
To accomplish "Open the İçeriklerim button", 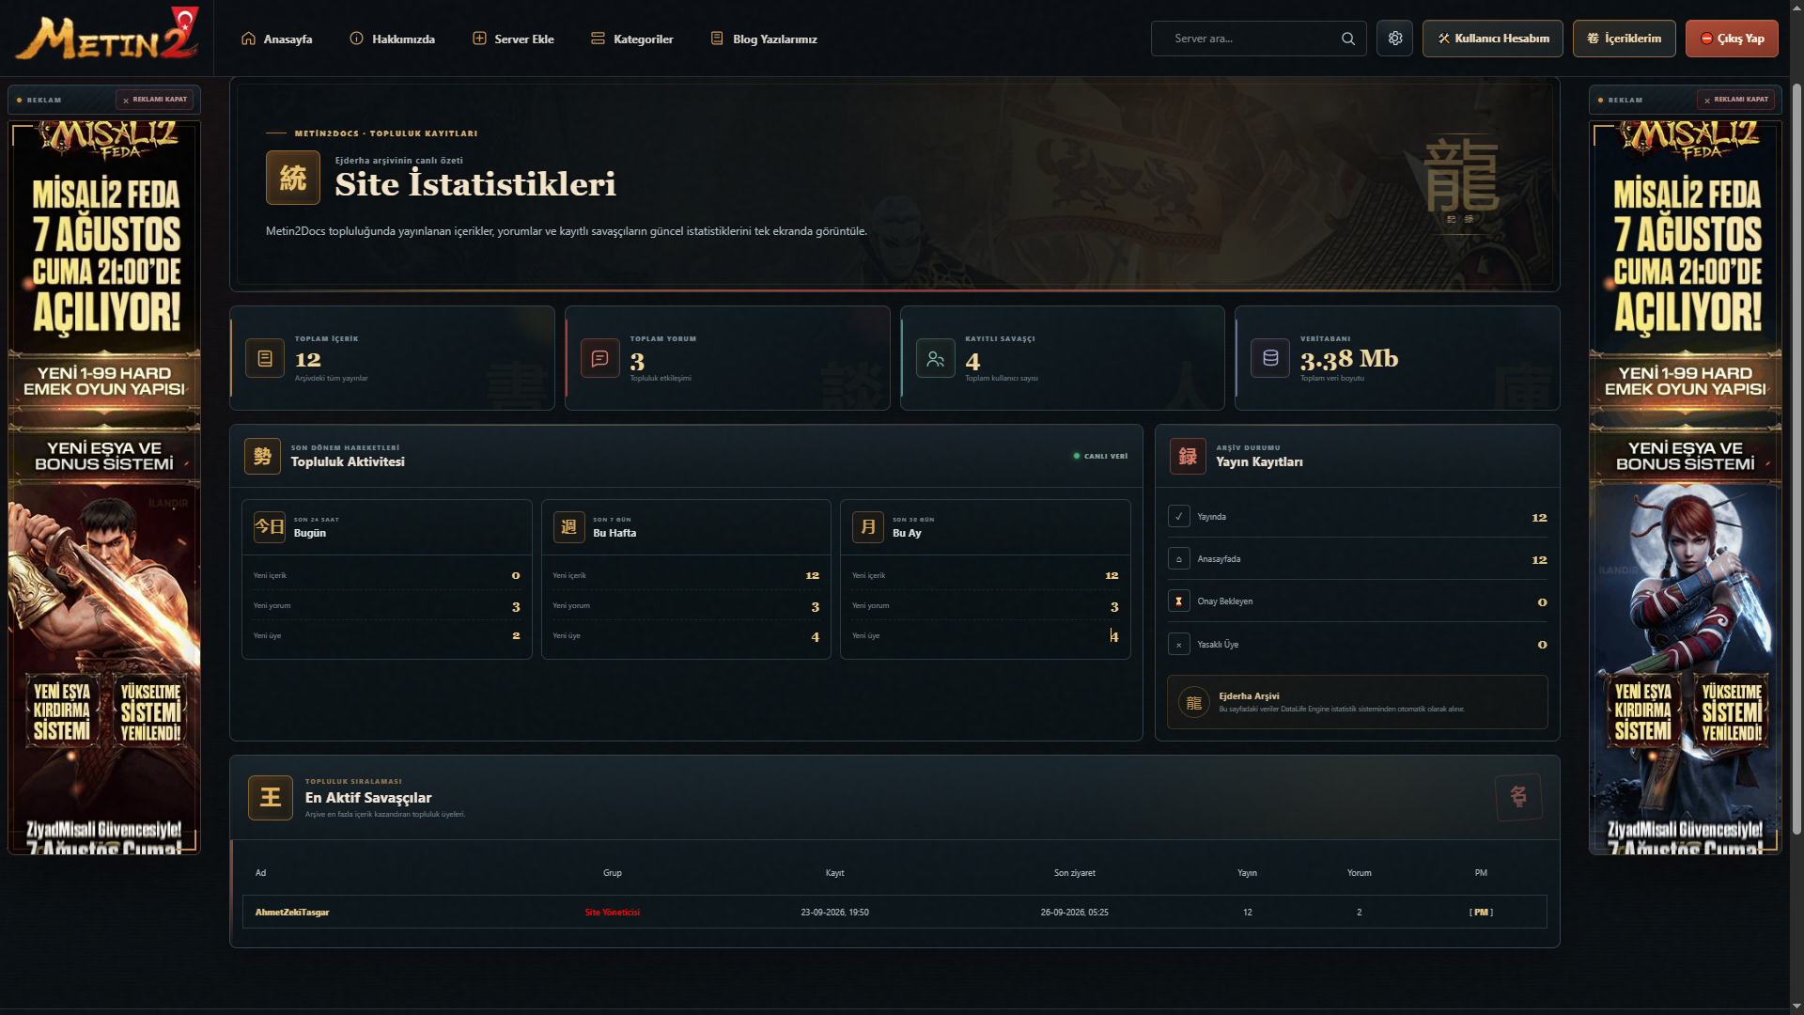I will (1625, 39).
